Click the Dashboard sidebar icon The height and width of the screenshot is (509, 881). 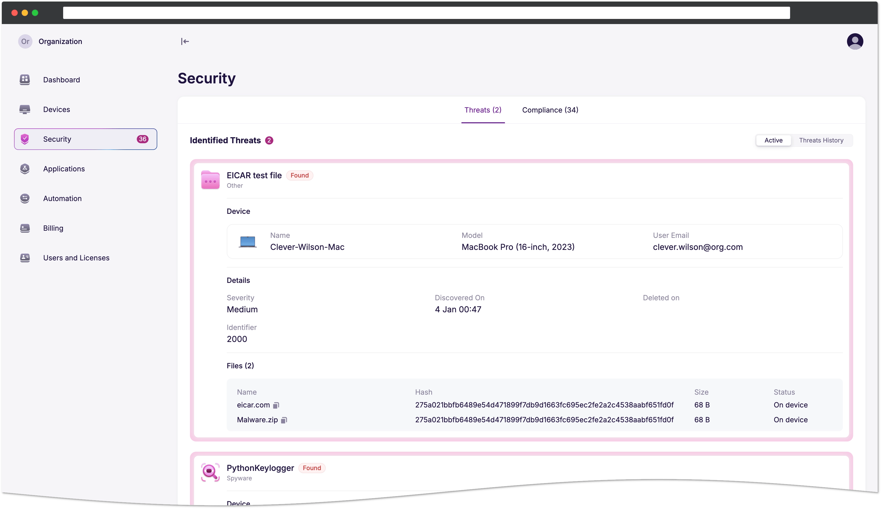25,80
